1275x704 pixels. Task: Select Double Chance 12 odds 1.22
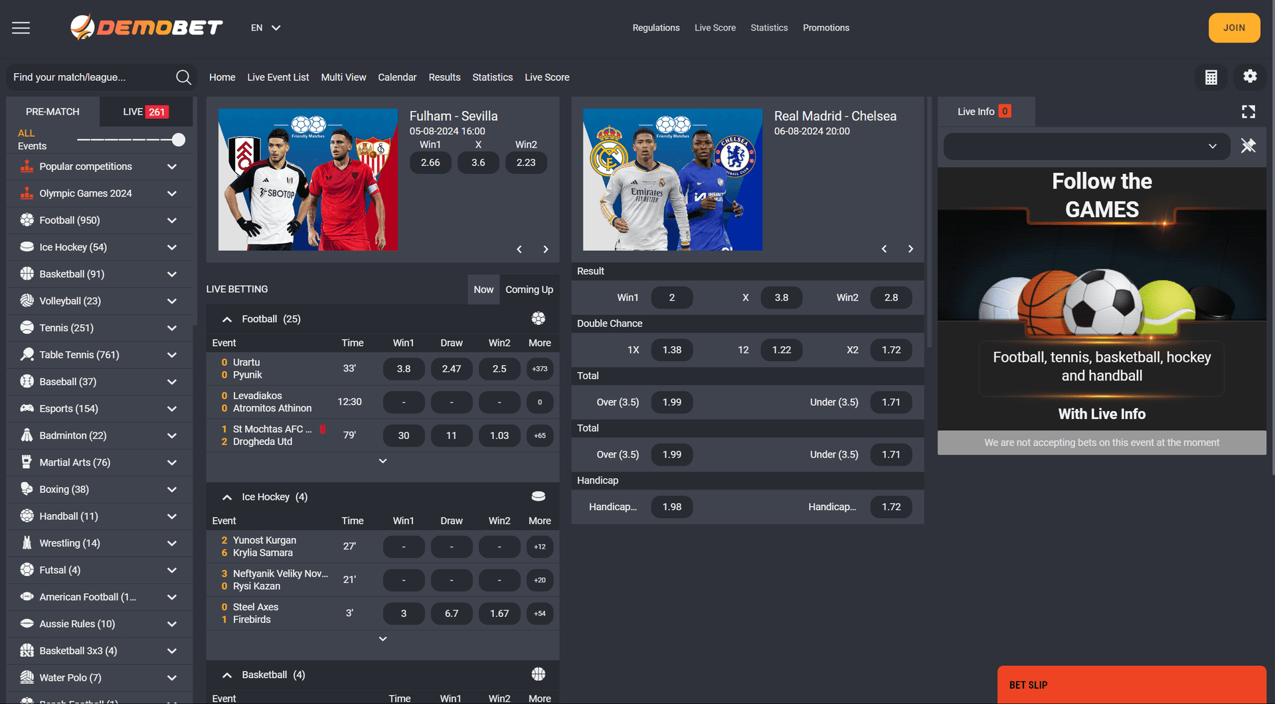[x=782, y=350]
